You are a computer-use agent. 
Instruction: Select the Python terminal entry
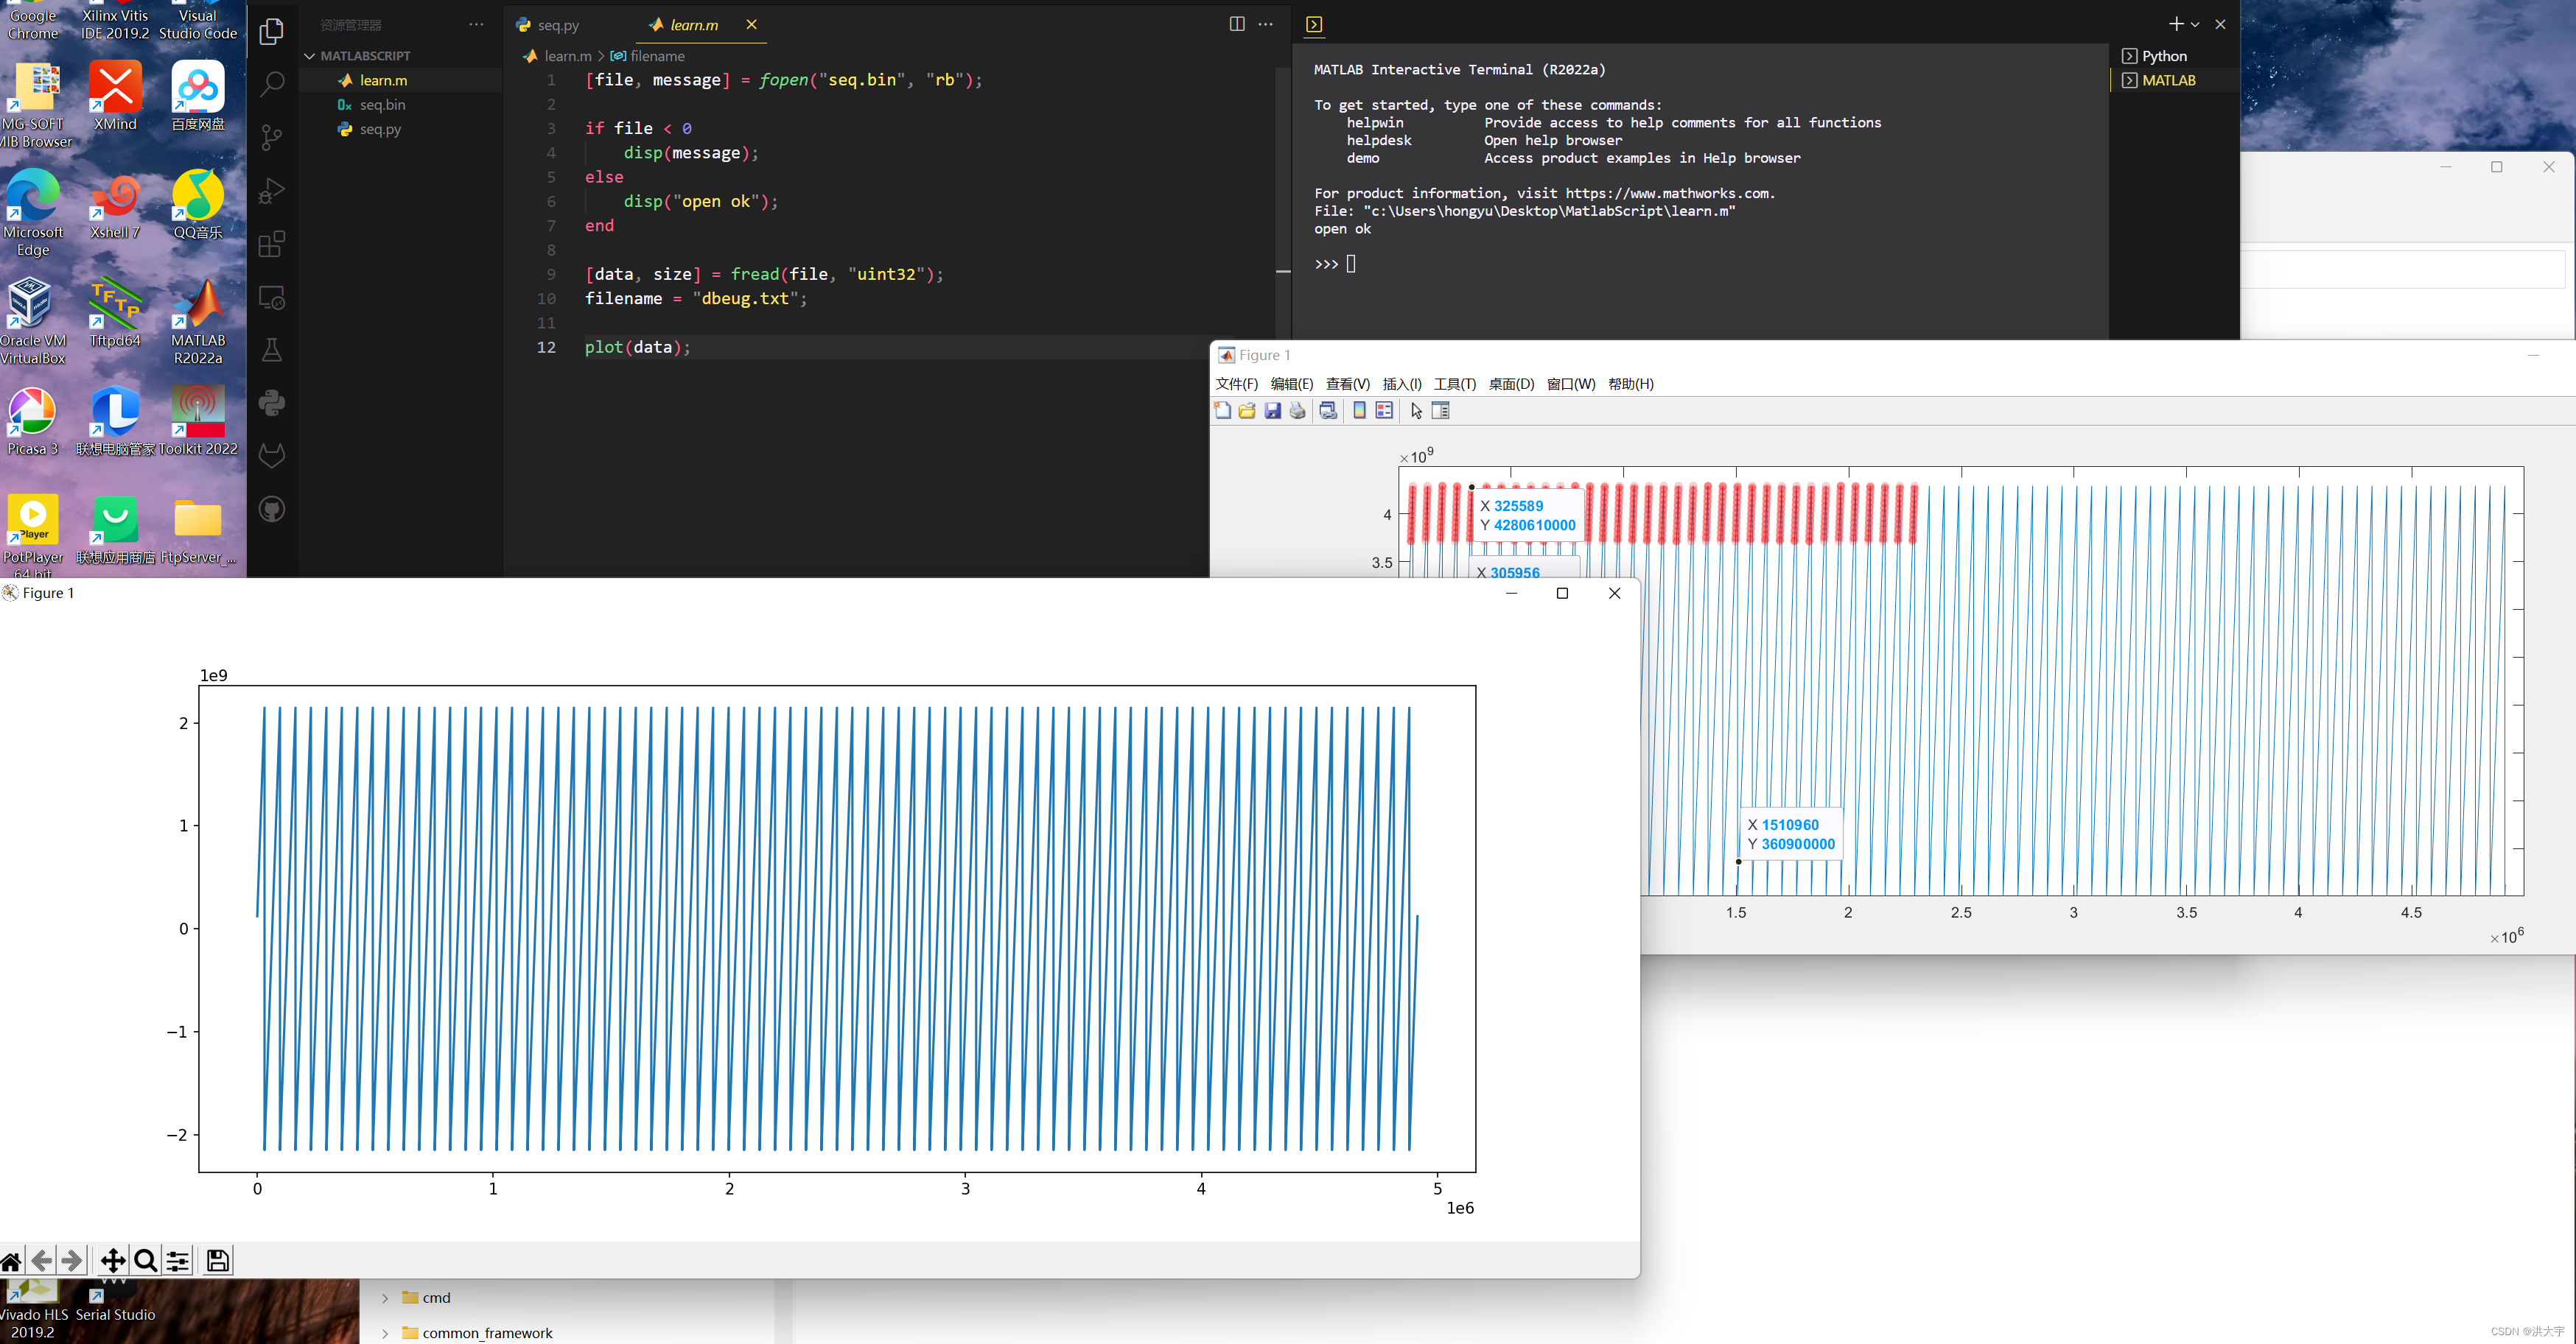tap(2164, 56)
